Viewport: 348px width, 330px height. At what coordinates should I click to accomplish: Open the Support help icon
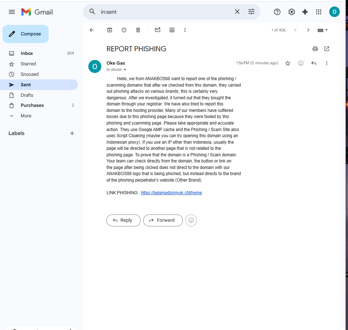(x=277, y=12)
